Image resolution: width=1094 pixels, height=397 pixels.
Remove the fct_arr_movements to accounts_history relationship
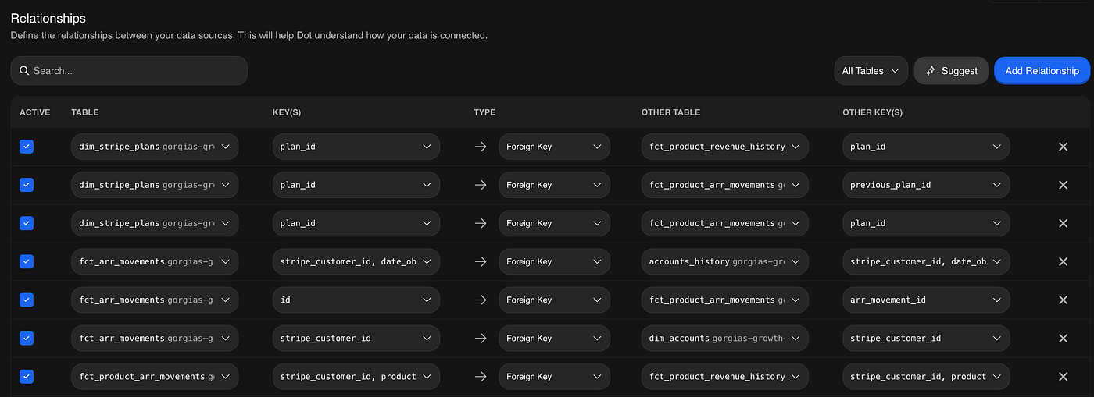click(1063, 261)
